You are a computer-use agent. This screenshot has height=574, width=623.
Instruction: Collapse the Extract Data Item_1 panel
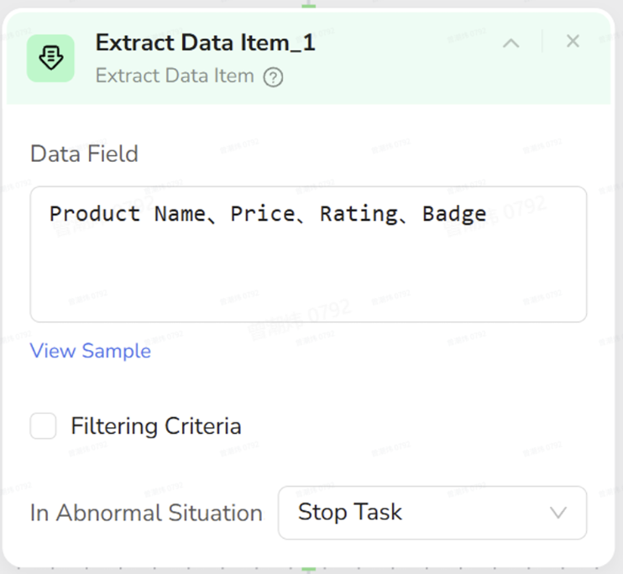(510, 43)
